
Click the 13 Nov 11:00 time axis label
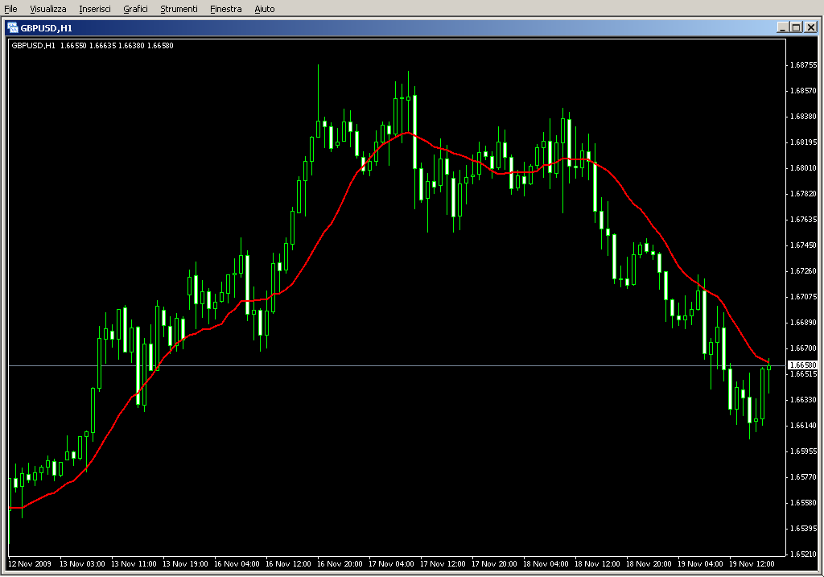[x=134, y=564]
